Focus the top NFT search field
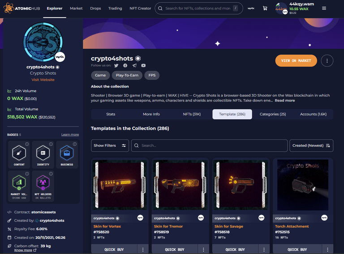This screenshot has width=344, height=254. tap(199, 8)
